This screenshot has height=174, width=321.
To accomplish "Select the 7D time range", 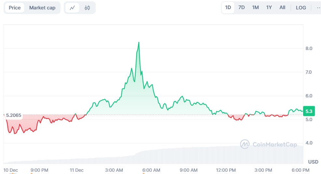I will pyautogui.click(x=242, y=7).
